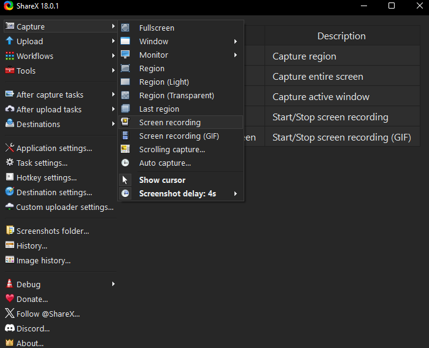Click the Scrolling capture icon

pos(125,149)
